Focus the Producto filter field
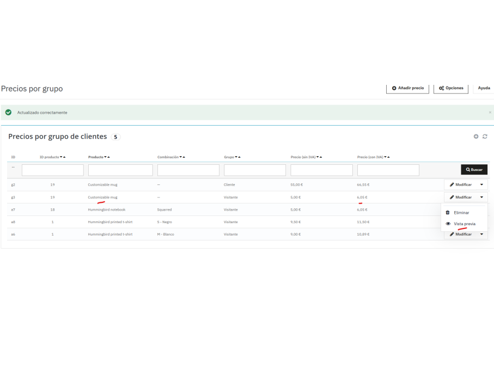The image size is (494, 377). click(x=120, y=170)
